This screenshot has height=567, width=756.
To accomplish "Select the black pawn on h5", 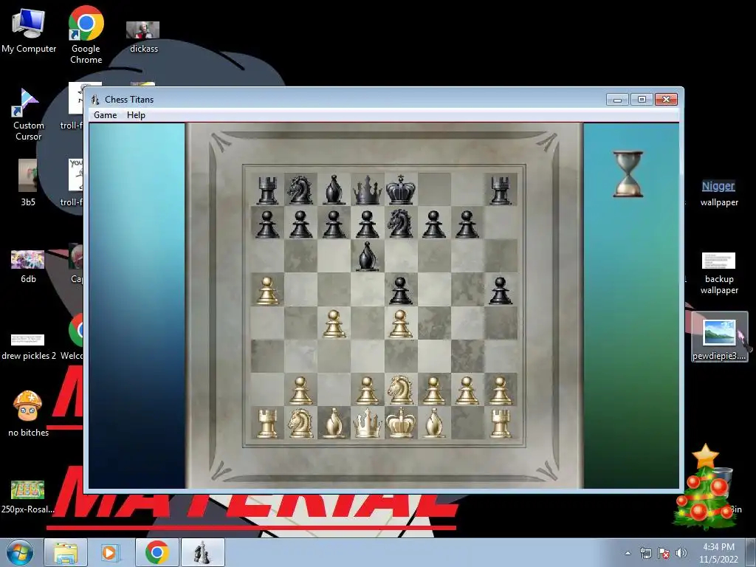I will 501,290.
